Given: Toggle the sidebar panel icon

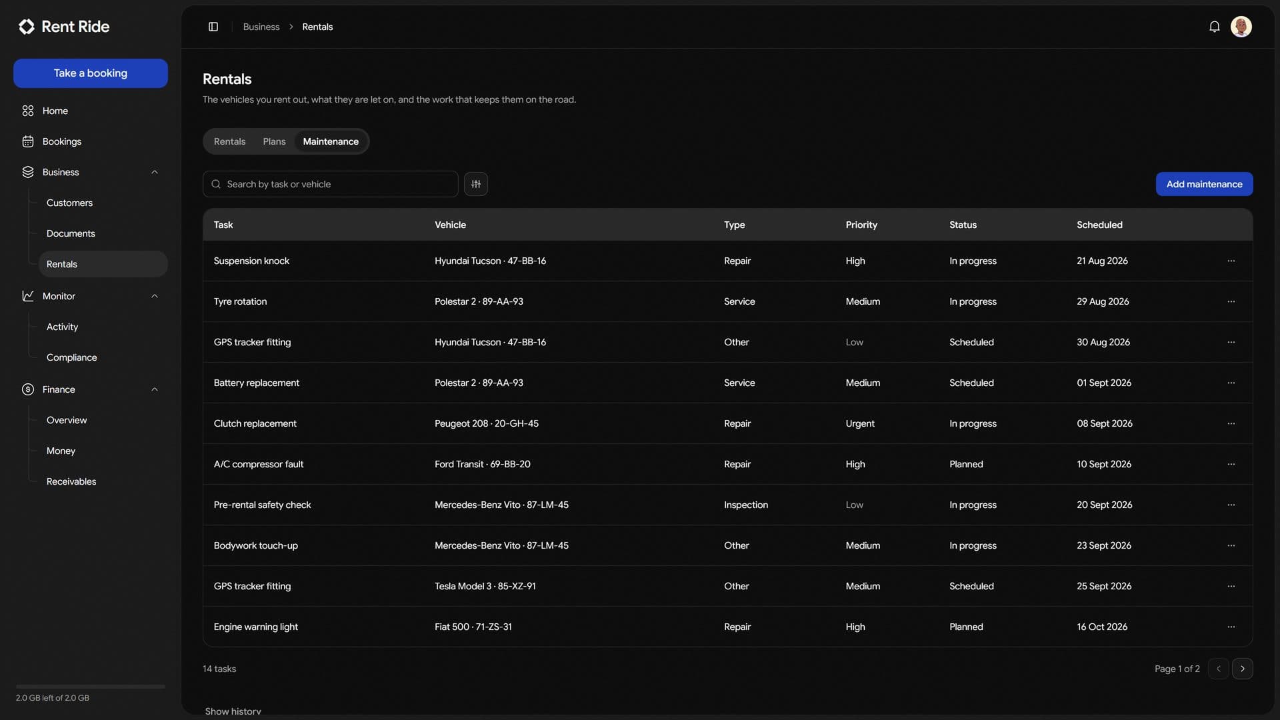Looking at the screenshot, I should [213, 27].
